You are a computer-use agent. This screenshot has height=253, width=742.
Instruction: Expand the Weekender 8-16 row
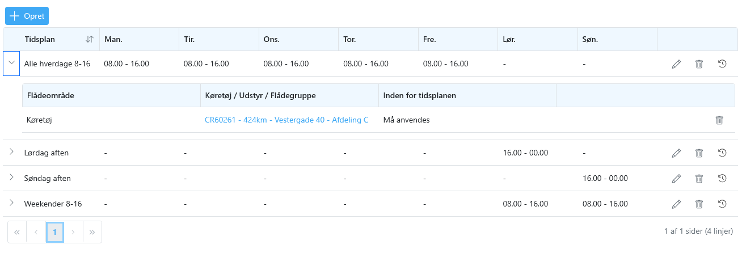tap(11, 203)
